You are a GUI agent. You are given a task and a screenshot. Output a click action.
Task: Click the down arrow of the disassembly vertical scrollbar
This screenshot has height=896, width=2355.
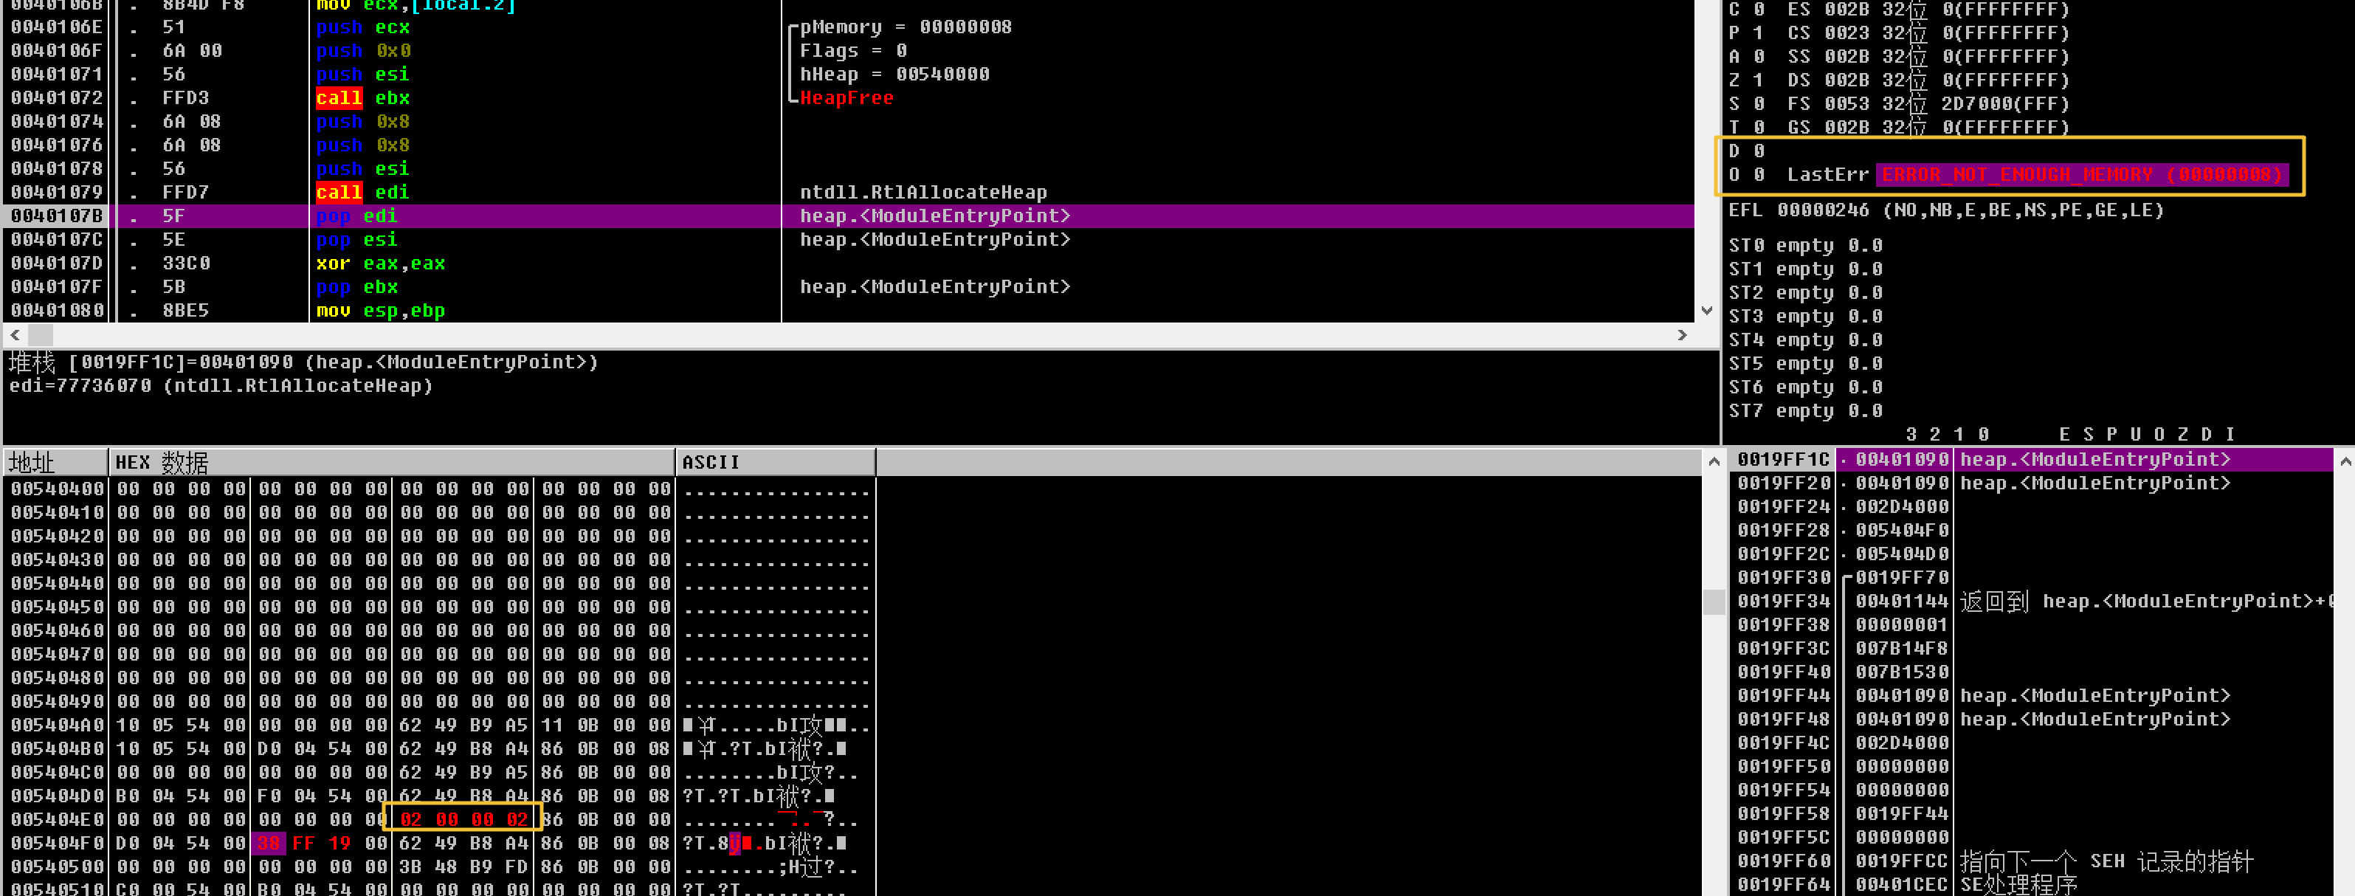(x=1706, y=311)
